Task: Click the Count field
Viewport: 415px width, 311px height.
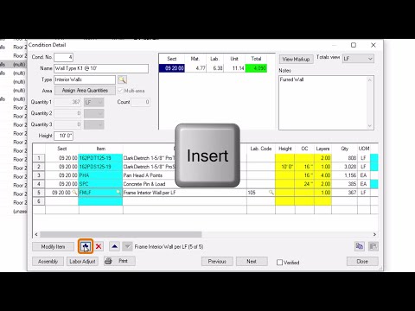Action: 141,102
